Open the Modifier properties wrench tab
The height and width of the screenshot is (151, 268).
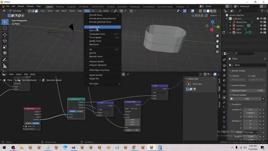click(224, 102)
